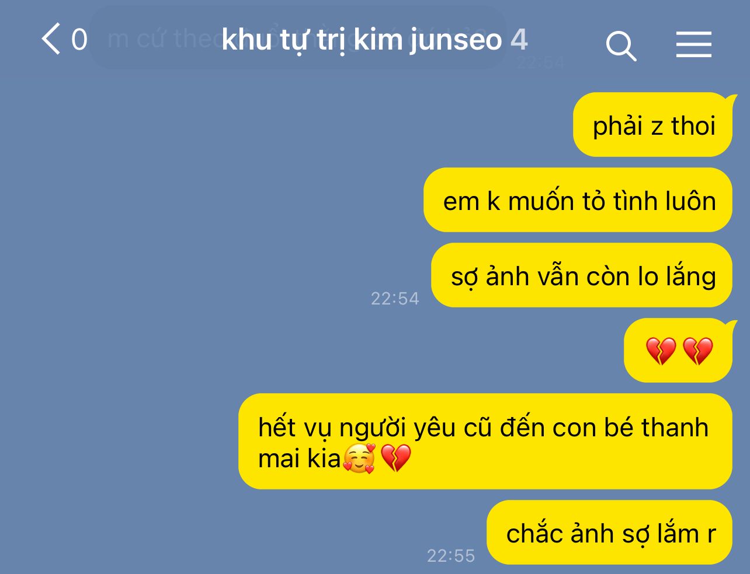Open chat search with the magnifier icon
This screenshot has height=574, width=750.
[621, 45]
